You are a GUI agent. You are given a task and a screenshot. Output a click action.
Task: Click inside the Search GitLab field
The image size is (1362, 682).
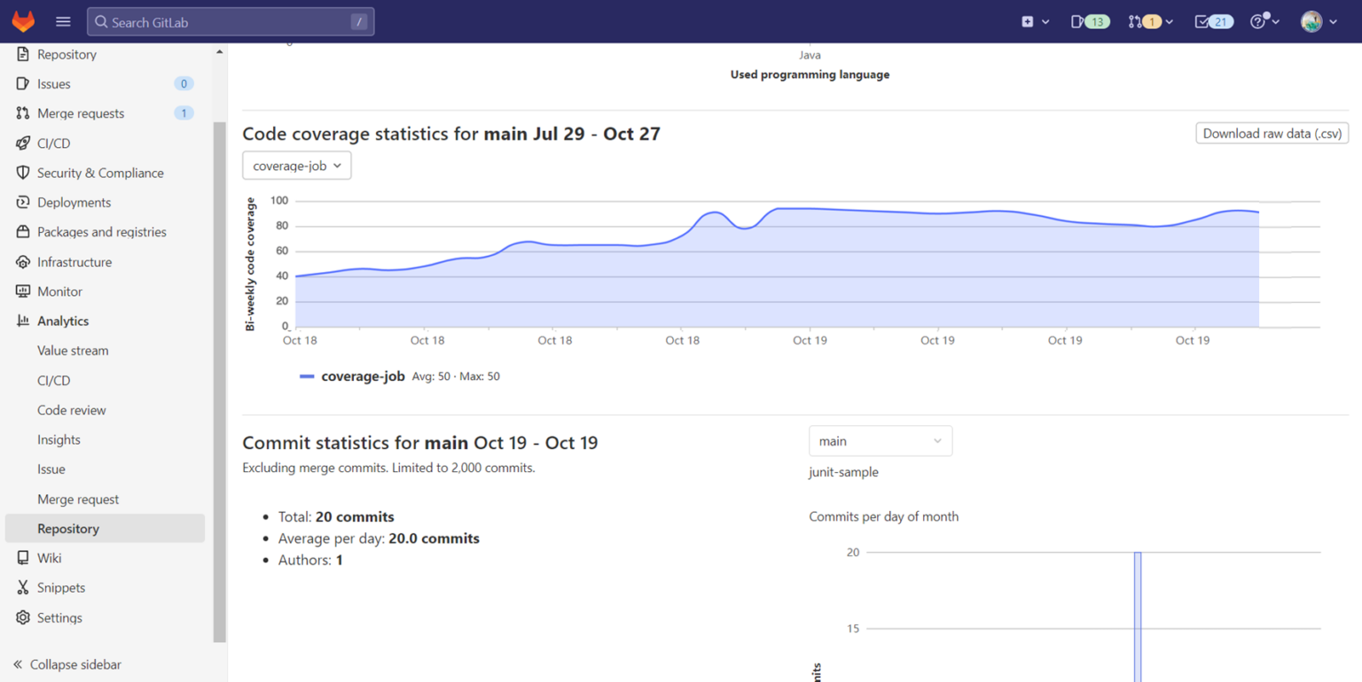coord(231,20)
